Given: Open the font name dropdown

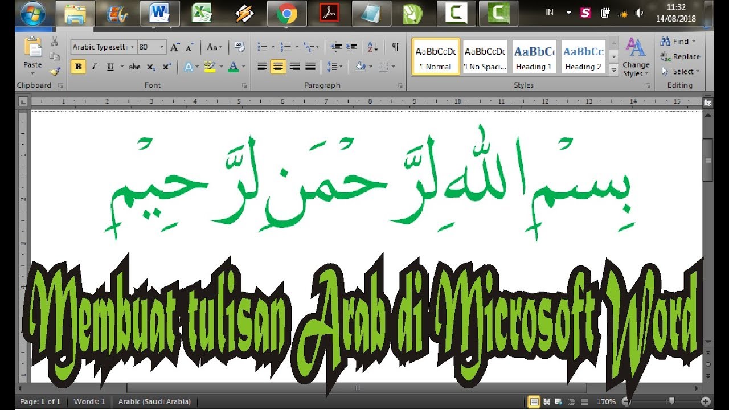Looking at the screenshot, I should point(133,47).
